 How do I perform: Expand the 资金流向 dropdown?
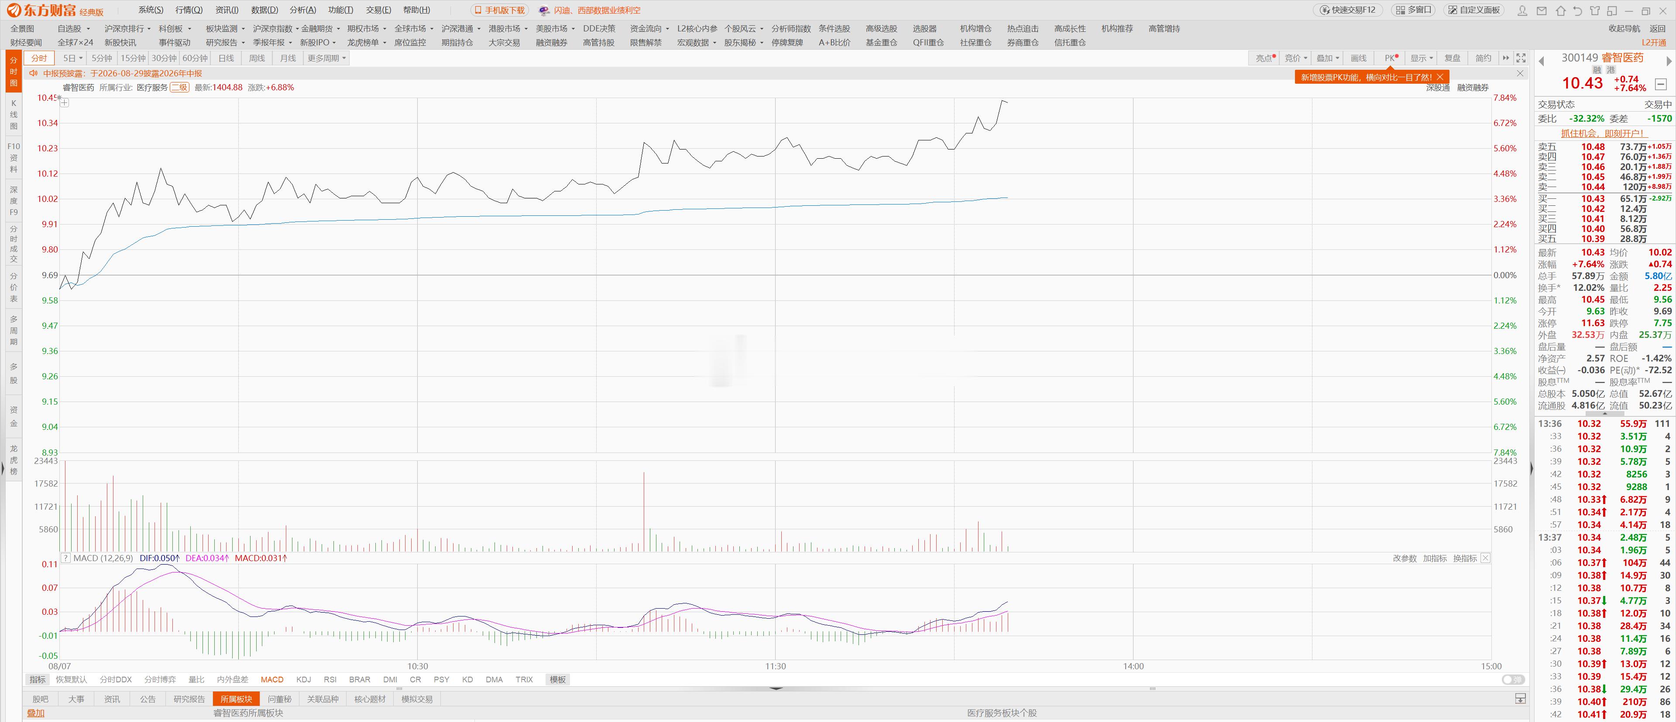pyautogui.click(x=667, y=29)
